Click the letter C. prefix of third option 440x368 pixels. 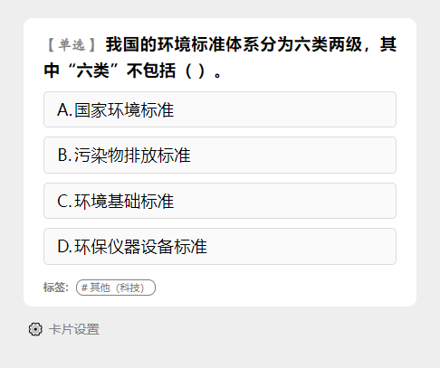click(64, 201)
